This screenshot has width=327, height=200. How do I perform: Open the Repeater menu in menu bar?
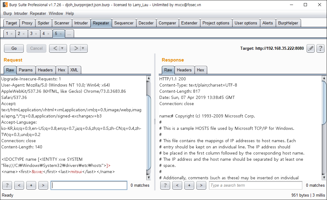click(x=38, y=13)
